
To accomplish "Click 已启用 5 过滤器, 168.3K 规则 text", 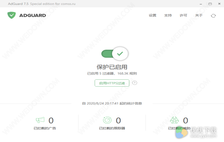I will (112, 74).
